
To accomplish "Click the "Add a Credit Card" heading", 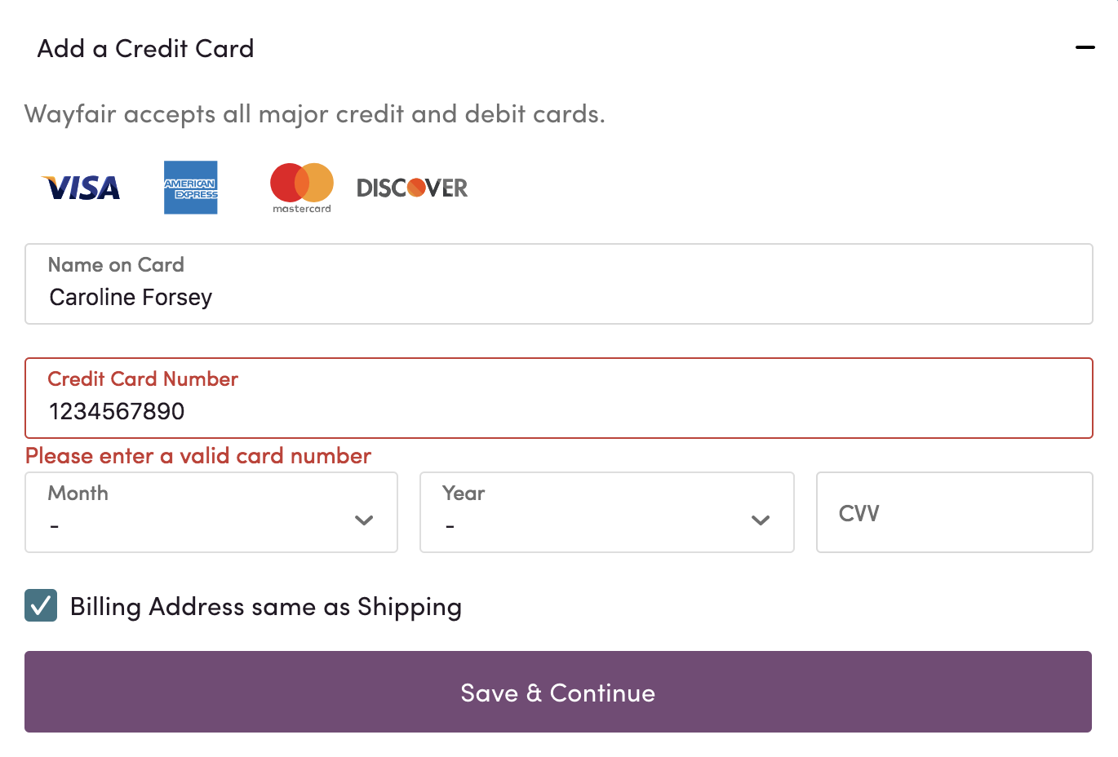I will pos(145,49).
